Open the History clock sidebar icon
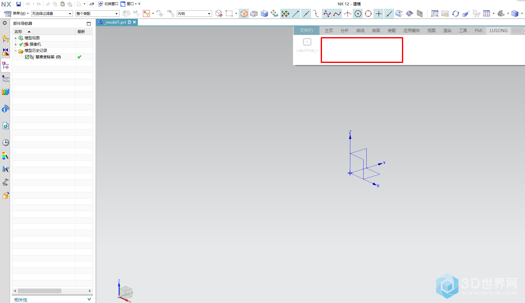Viewport: 525px width, 303px height. coord(6,143)
